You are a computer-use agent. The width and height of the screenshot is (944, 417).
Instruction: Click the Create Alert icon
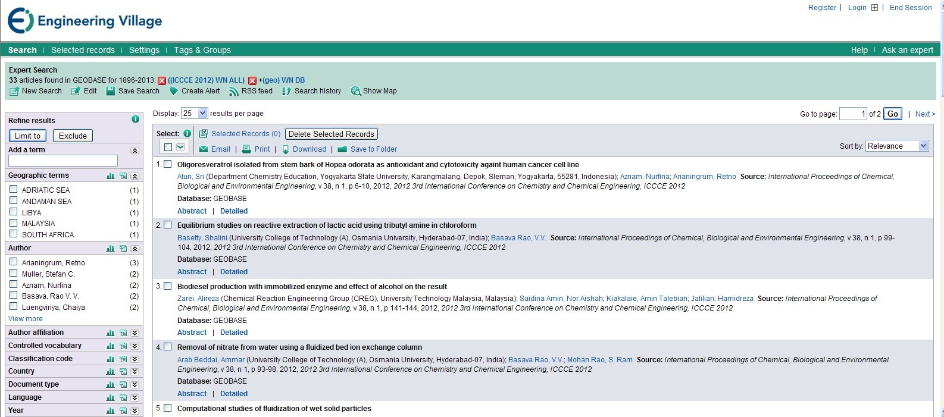(174, 91)
